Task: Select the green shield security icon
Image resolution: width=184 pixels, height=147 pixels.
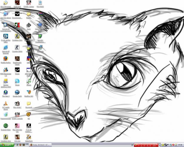Action: pos(40,36)
